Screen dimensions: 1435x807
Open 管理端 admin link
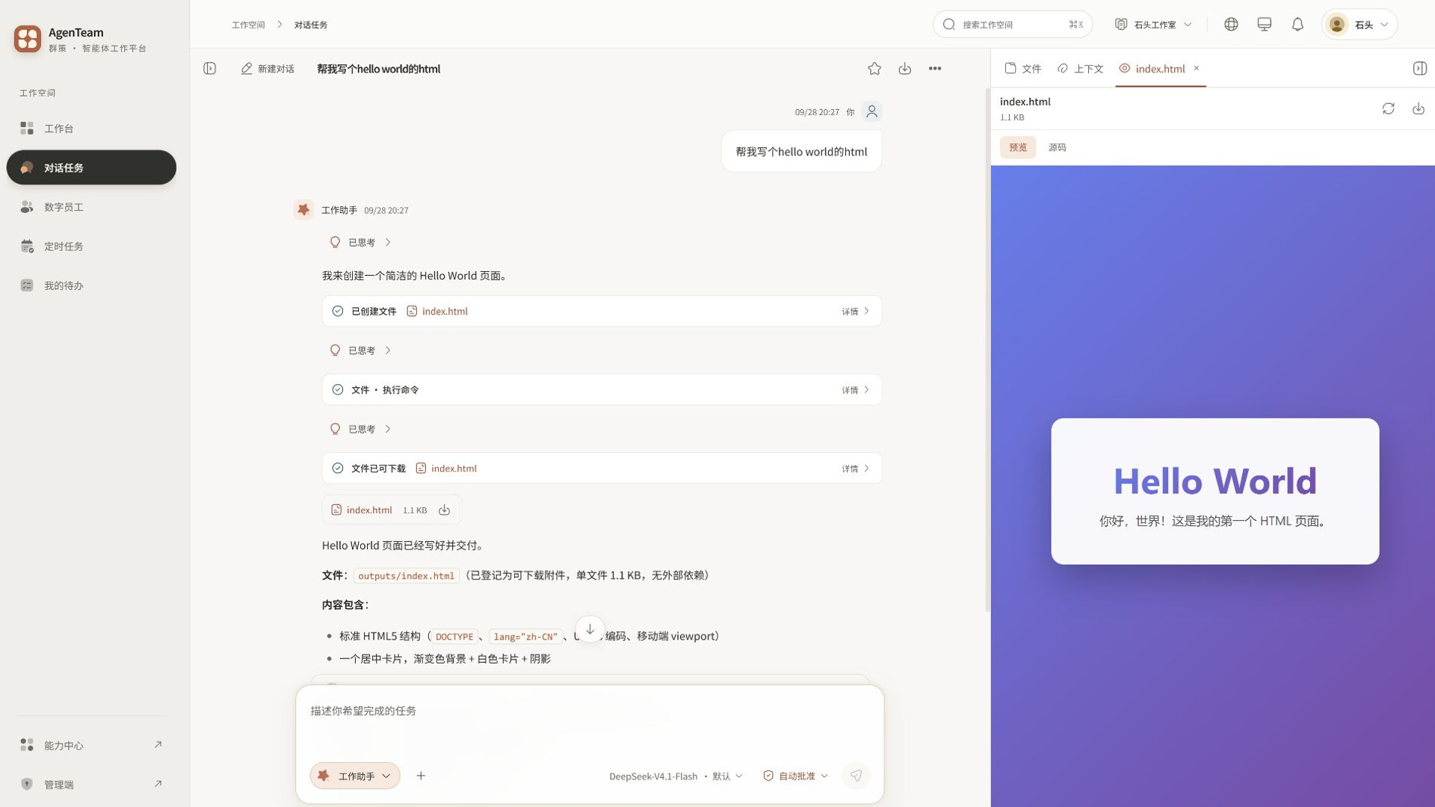click(x=91, y=784)
